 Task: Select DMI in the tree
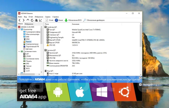(26, 37)
